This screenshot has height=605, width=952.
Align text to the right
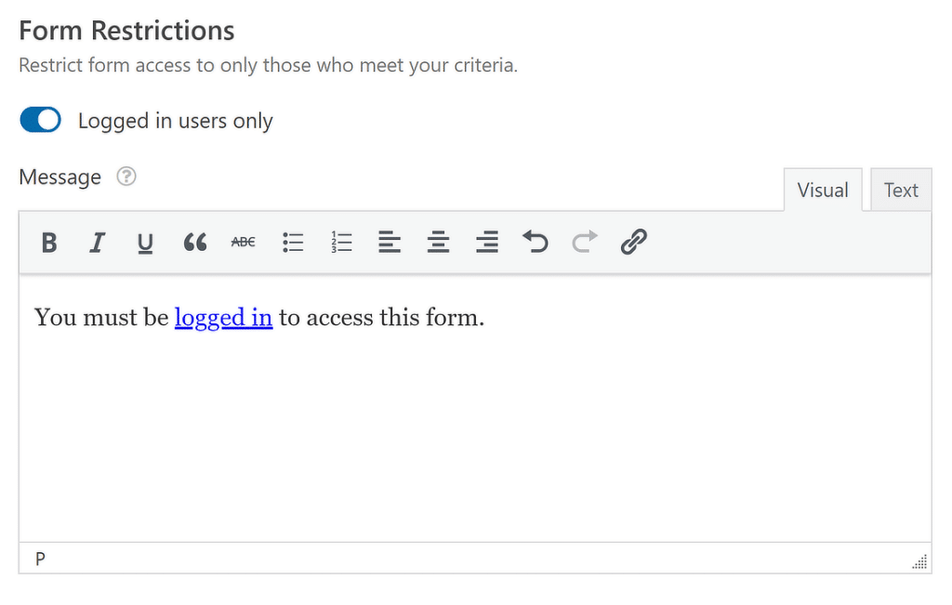coord(486,243)
